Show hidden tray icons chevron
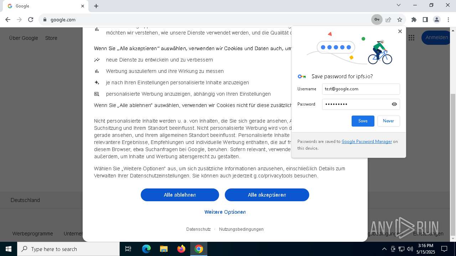The width and height of the screenshot is (456, 256). click(384, 249)
